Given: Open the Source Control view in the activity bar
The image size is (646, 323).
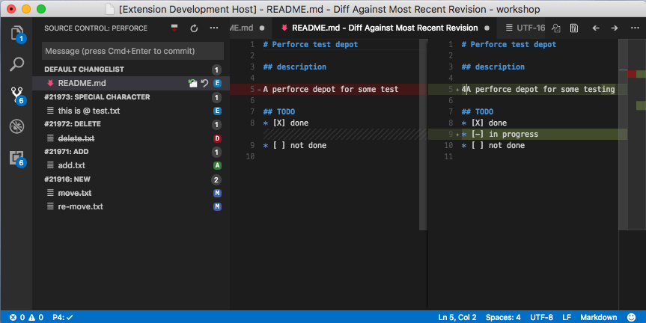Looking at the screenshot, I should point(16,95).
